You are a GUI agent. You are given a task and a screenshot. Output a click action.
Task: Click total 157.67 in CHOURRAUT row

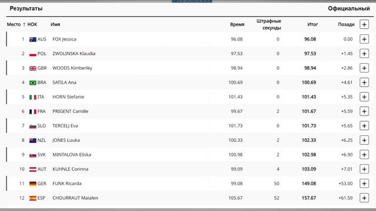(x=309, y=198)
